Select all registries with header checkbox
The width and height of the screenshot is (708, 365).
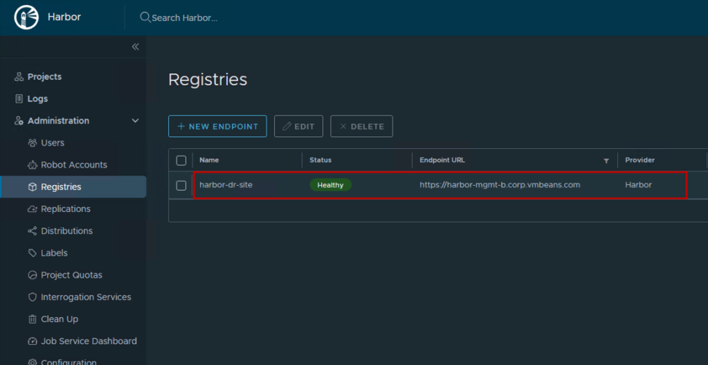click(x=181, y=161)
